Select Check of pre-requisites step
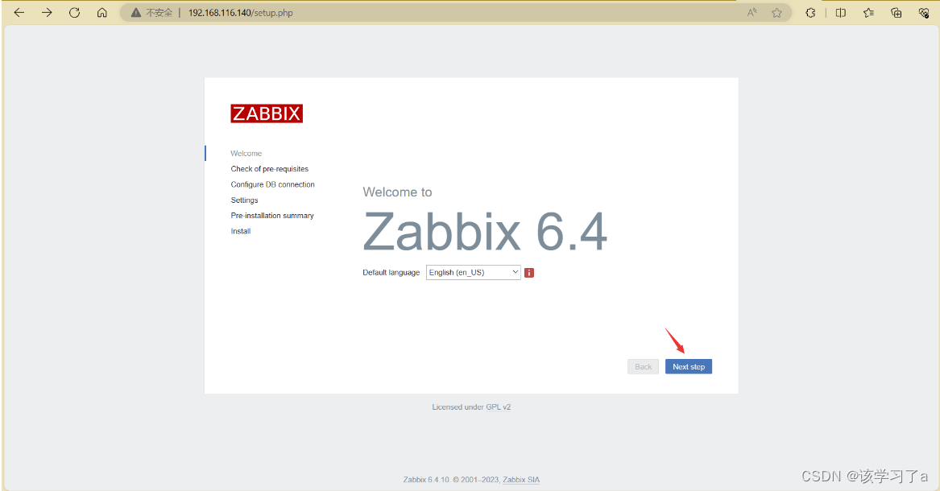Image resolution: width=940 pixels, height=491 pixels. tap(269, 169)
